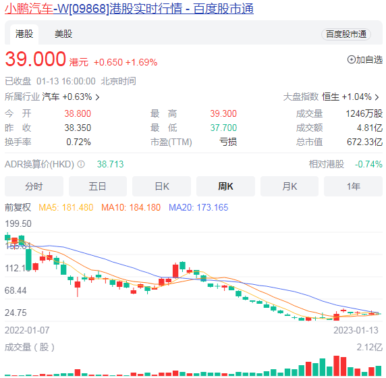Select the 日K chart view

(161, 186)
